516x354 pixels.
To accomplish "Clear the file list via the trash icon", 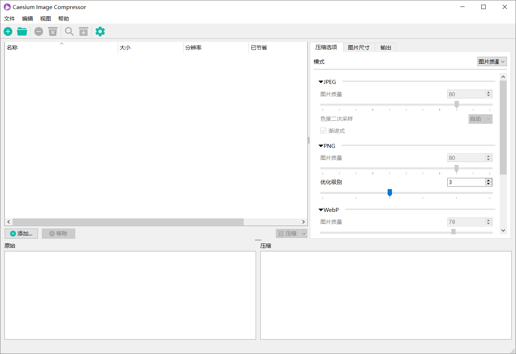I will [x=52, y=31].
